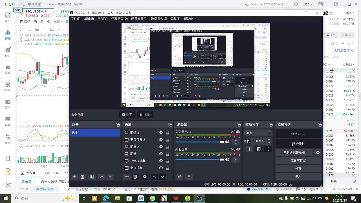Unlock the 窗口采集 2 source
361x203 pixels.
[x=168, y=140]
